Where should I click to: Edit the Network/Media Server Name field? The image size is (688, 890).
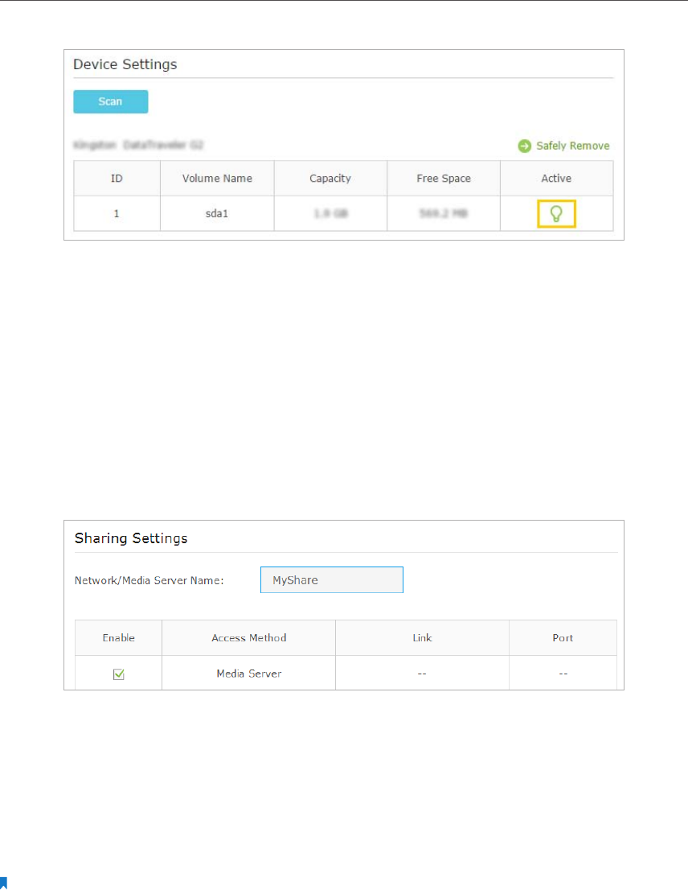331,579
